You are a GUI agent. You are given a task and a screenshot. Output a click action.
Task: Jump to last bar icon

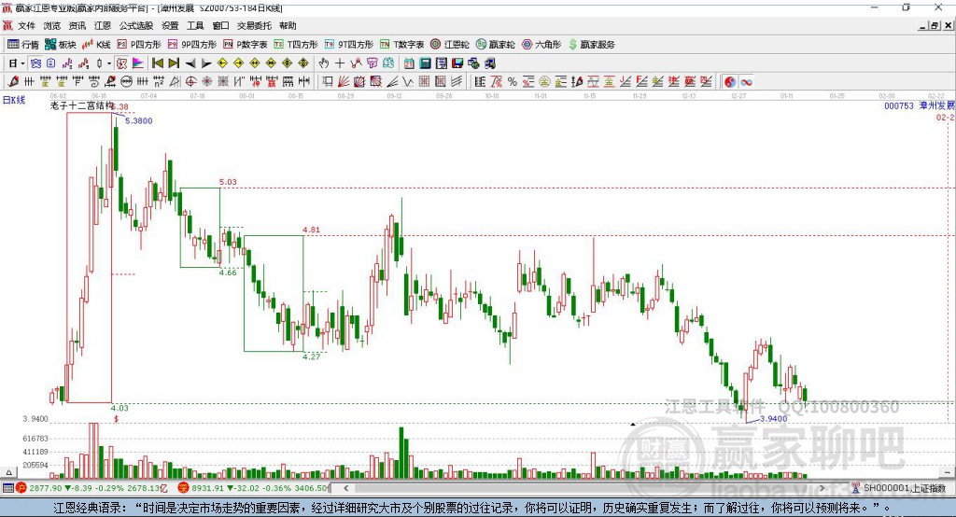click(x=174, y=63)
